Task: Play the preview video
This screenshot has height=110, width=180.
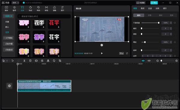Action: (102, 53)
